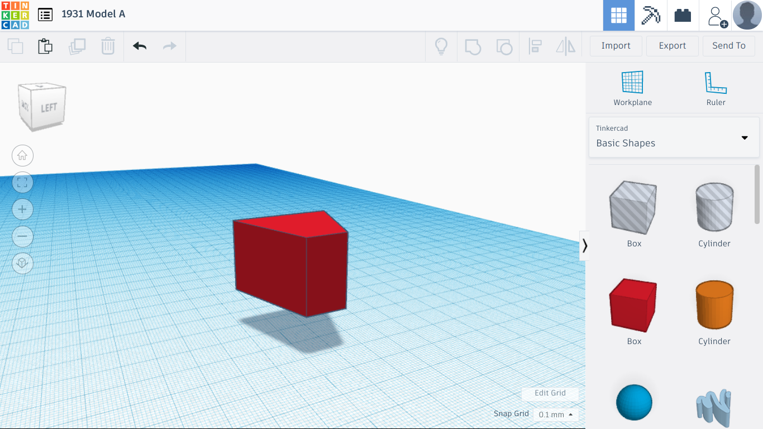Undo the last action

click(139, 46)
